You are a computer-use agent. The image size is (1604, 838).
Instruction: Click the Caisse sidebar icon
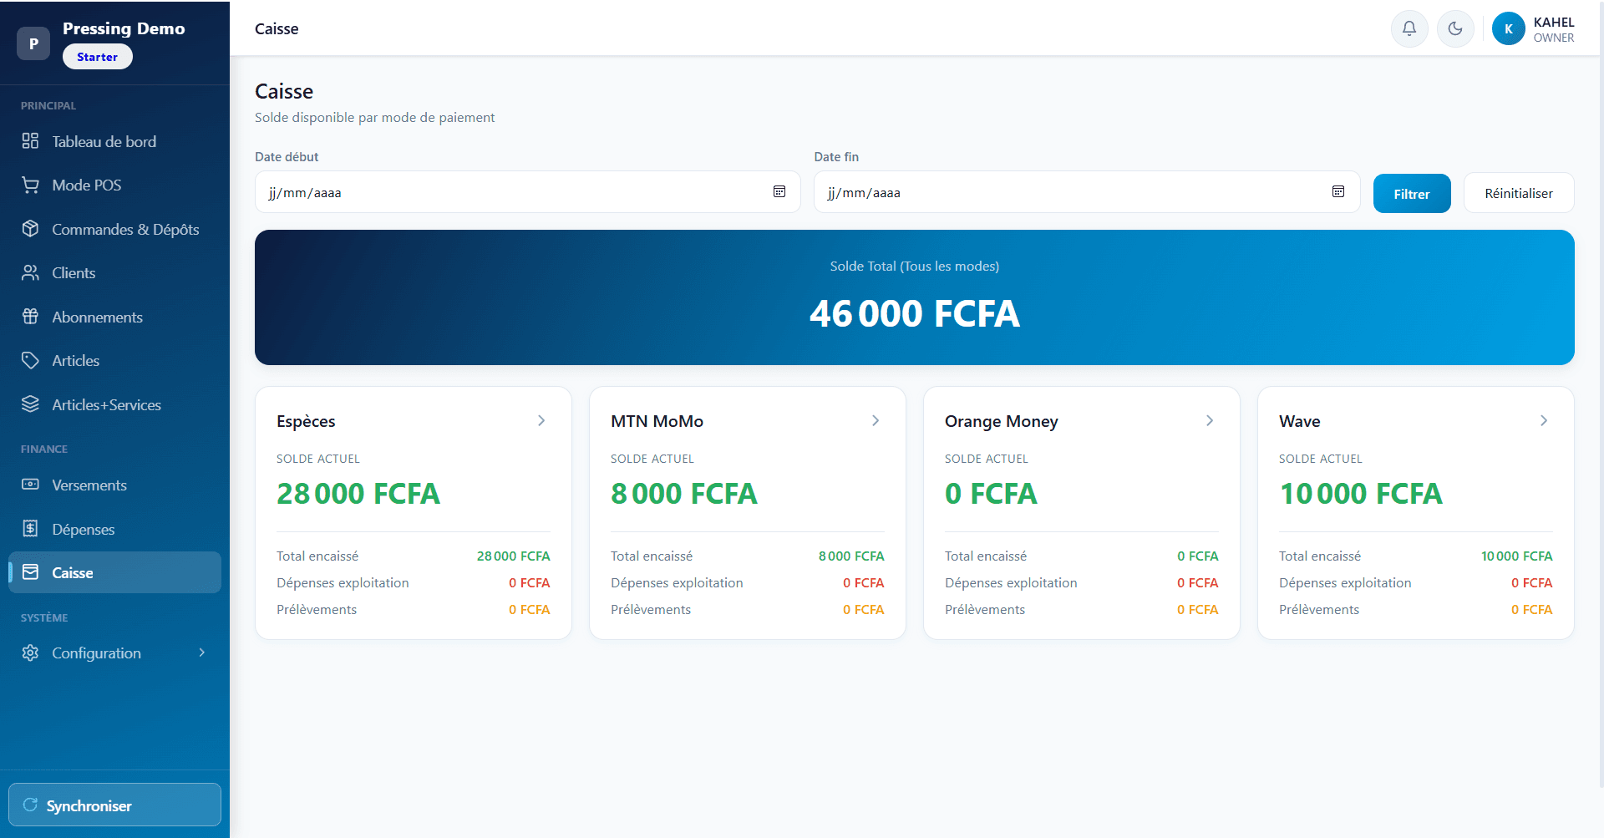[x=30, y=572]
